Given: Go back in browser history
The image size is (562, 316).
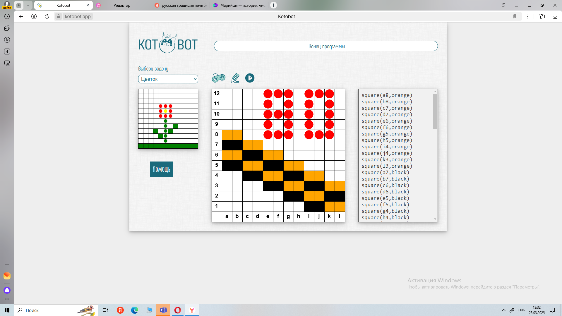Looking at the screenshot, I should 21,16.
